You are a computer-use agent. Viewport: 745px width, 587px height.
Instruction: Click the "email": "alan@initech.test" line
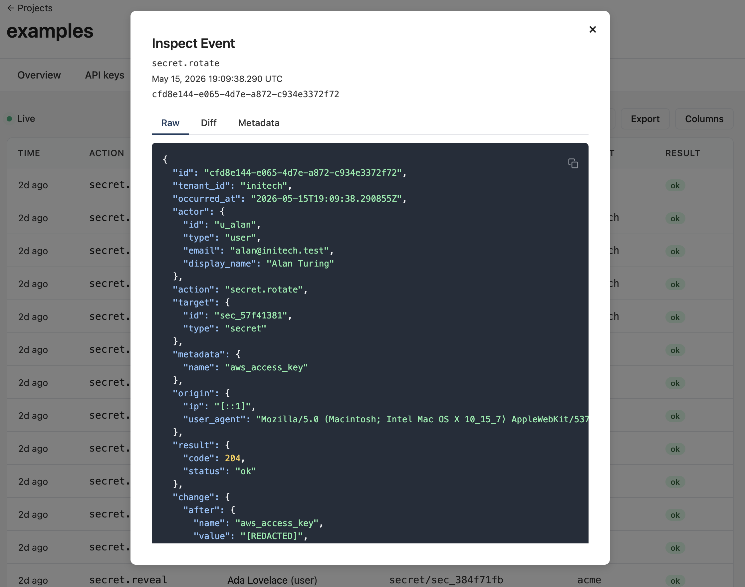coord(258,251)
